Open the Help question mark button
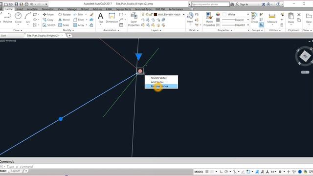313x176 pixels. coord(278,4)
